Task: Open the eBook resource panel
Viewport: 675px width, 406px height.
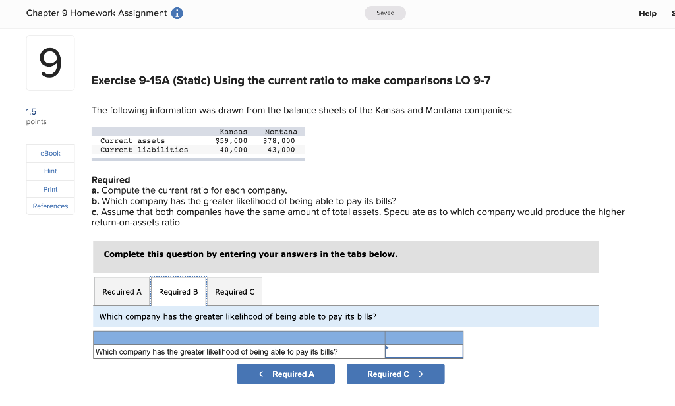Action: [50, 153]
